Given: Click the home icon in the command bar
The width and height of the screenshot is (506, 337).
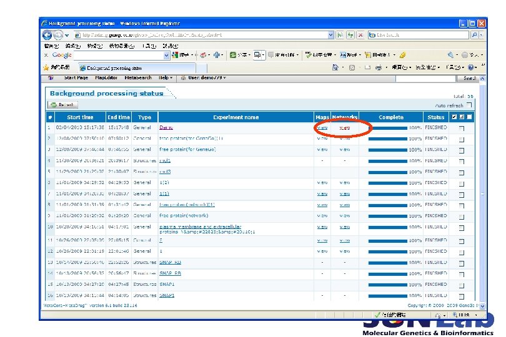Looking at the screenshot, I should click(x=335, y=67).
